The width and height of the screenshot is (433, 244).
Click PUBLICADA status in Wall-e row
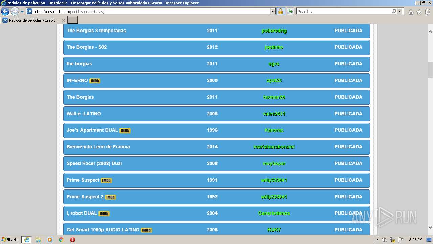point(348,114)
